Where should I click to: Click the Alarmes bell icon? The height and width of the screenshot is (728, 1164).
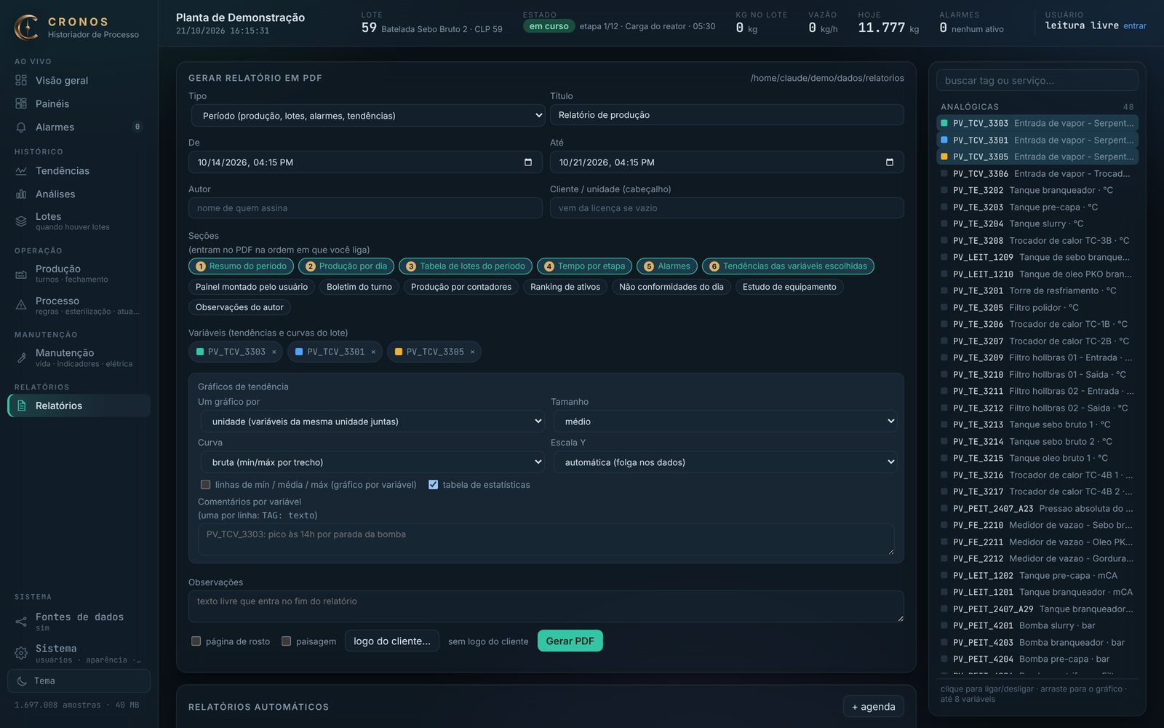click(x=21, y=127)
